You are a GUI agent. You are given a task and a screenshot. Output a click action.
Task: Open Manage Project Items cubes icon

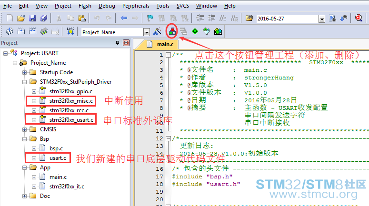pos(172,31)
